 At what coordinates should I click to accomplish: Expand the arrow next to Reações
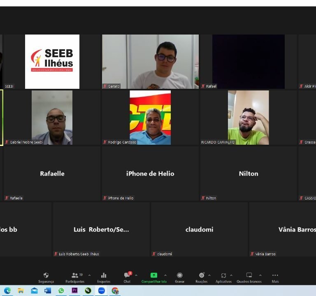pos(209,275)
